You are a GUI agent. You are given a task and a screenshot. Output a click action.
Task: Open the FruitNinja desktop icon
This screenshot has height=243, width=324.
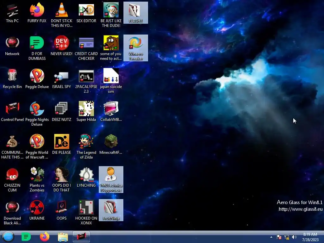coord(111,210)
